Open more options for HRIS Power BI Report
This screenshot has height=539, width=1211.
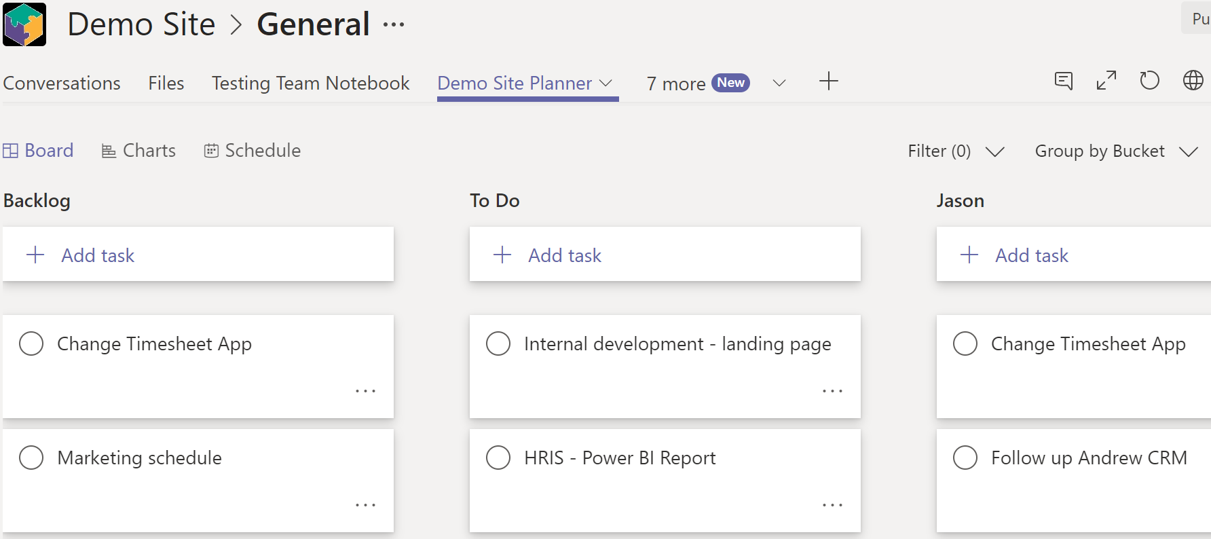(x=832, y=505)
